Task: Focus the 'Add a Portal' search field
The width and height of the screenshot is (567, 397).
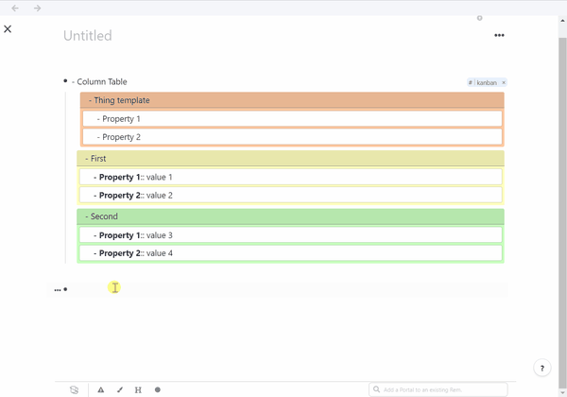Action: (439, 389)
